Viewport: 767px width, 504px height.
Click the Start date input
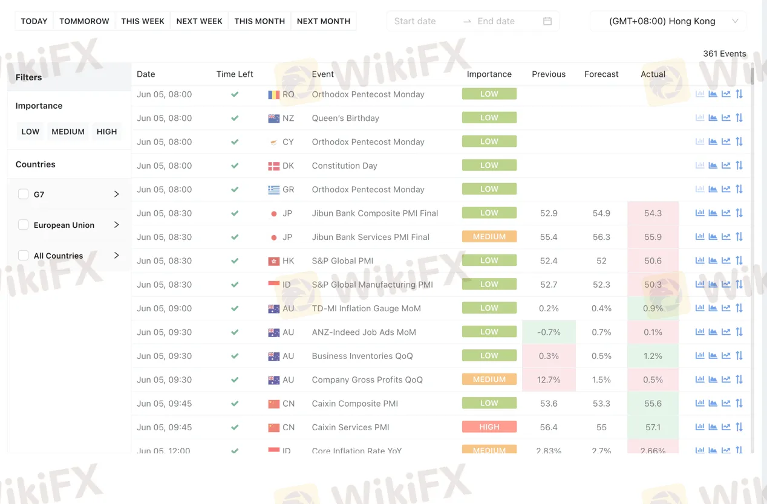[x=423, y=21]
